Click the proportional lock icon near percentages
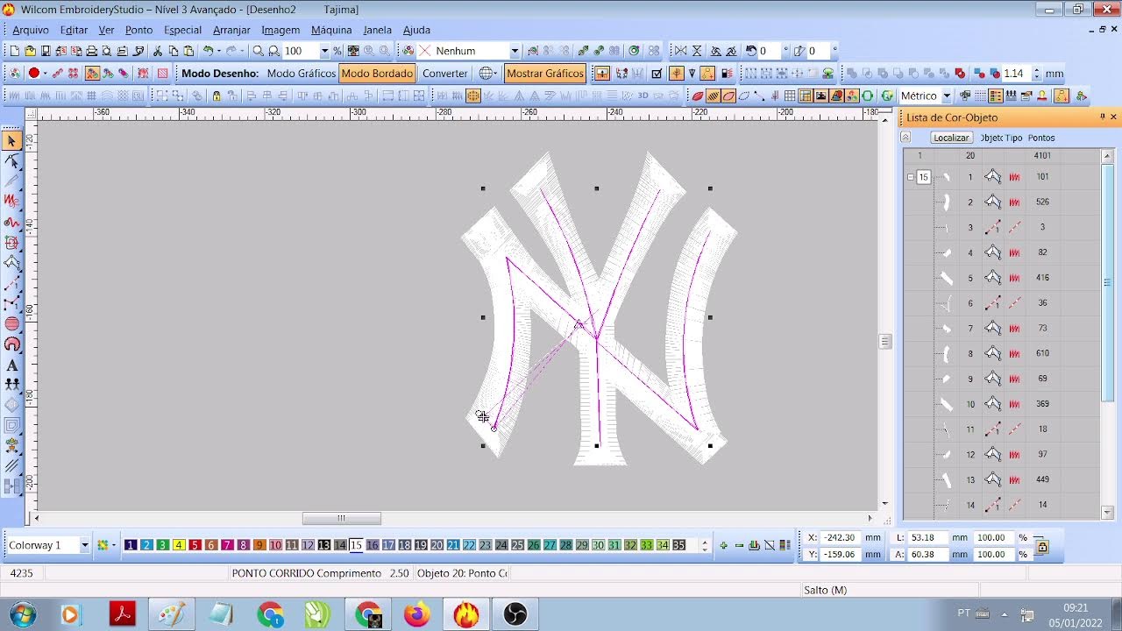 pyautogui.click(x=1042, y=545)
